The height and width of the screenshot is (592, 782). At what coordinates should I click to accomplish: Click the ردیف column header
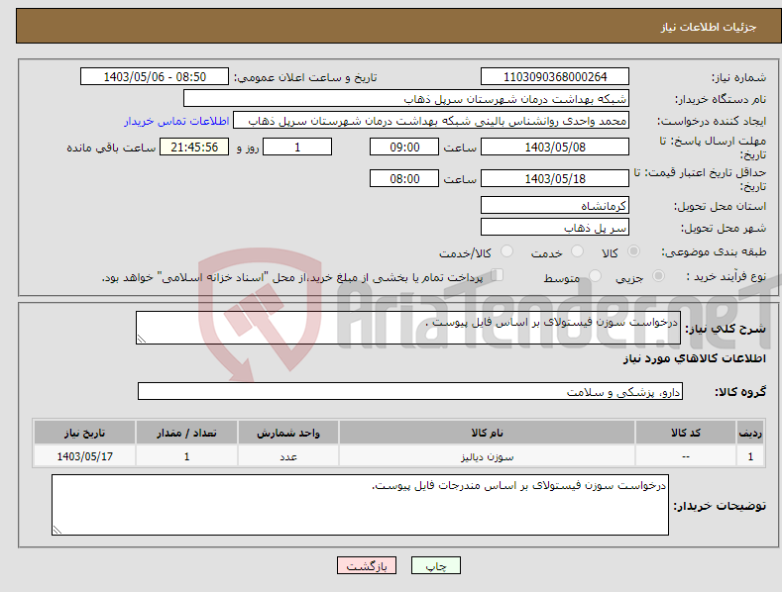[x=750, y=432]
